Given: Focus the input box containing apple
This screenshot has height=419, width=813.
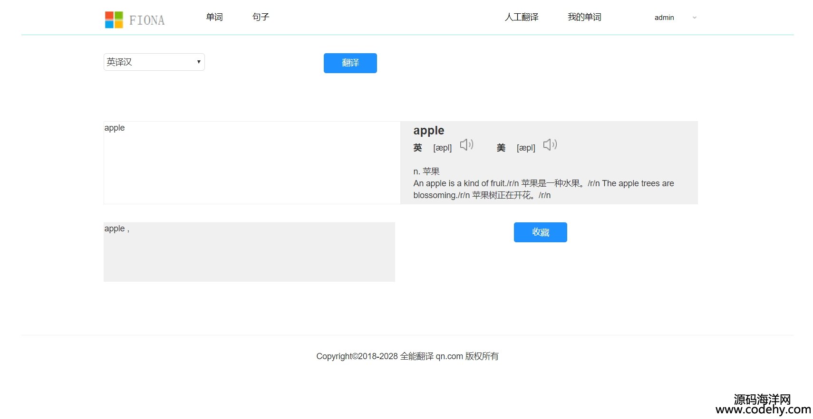Looking at the screenshot, I should pyautogui.click(x=252, y=162).
